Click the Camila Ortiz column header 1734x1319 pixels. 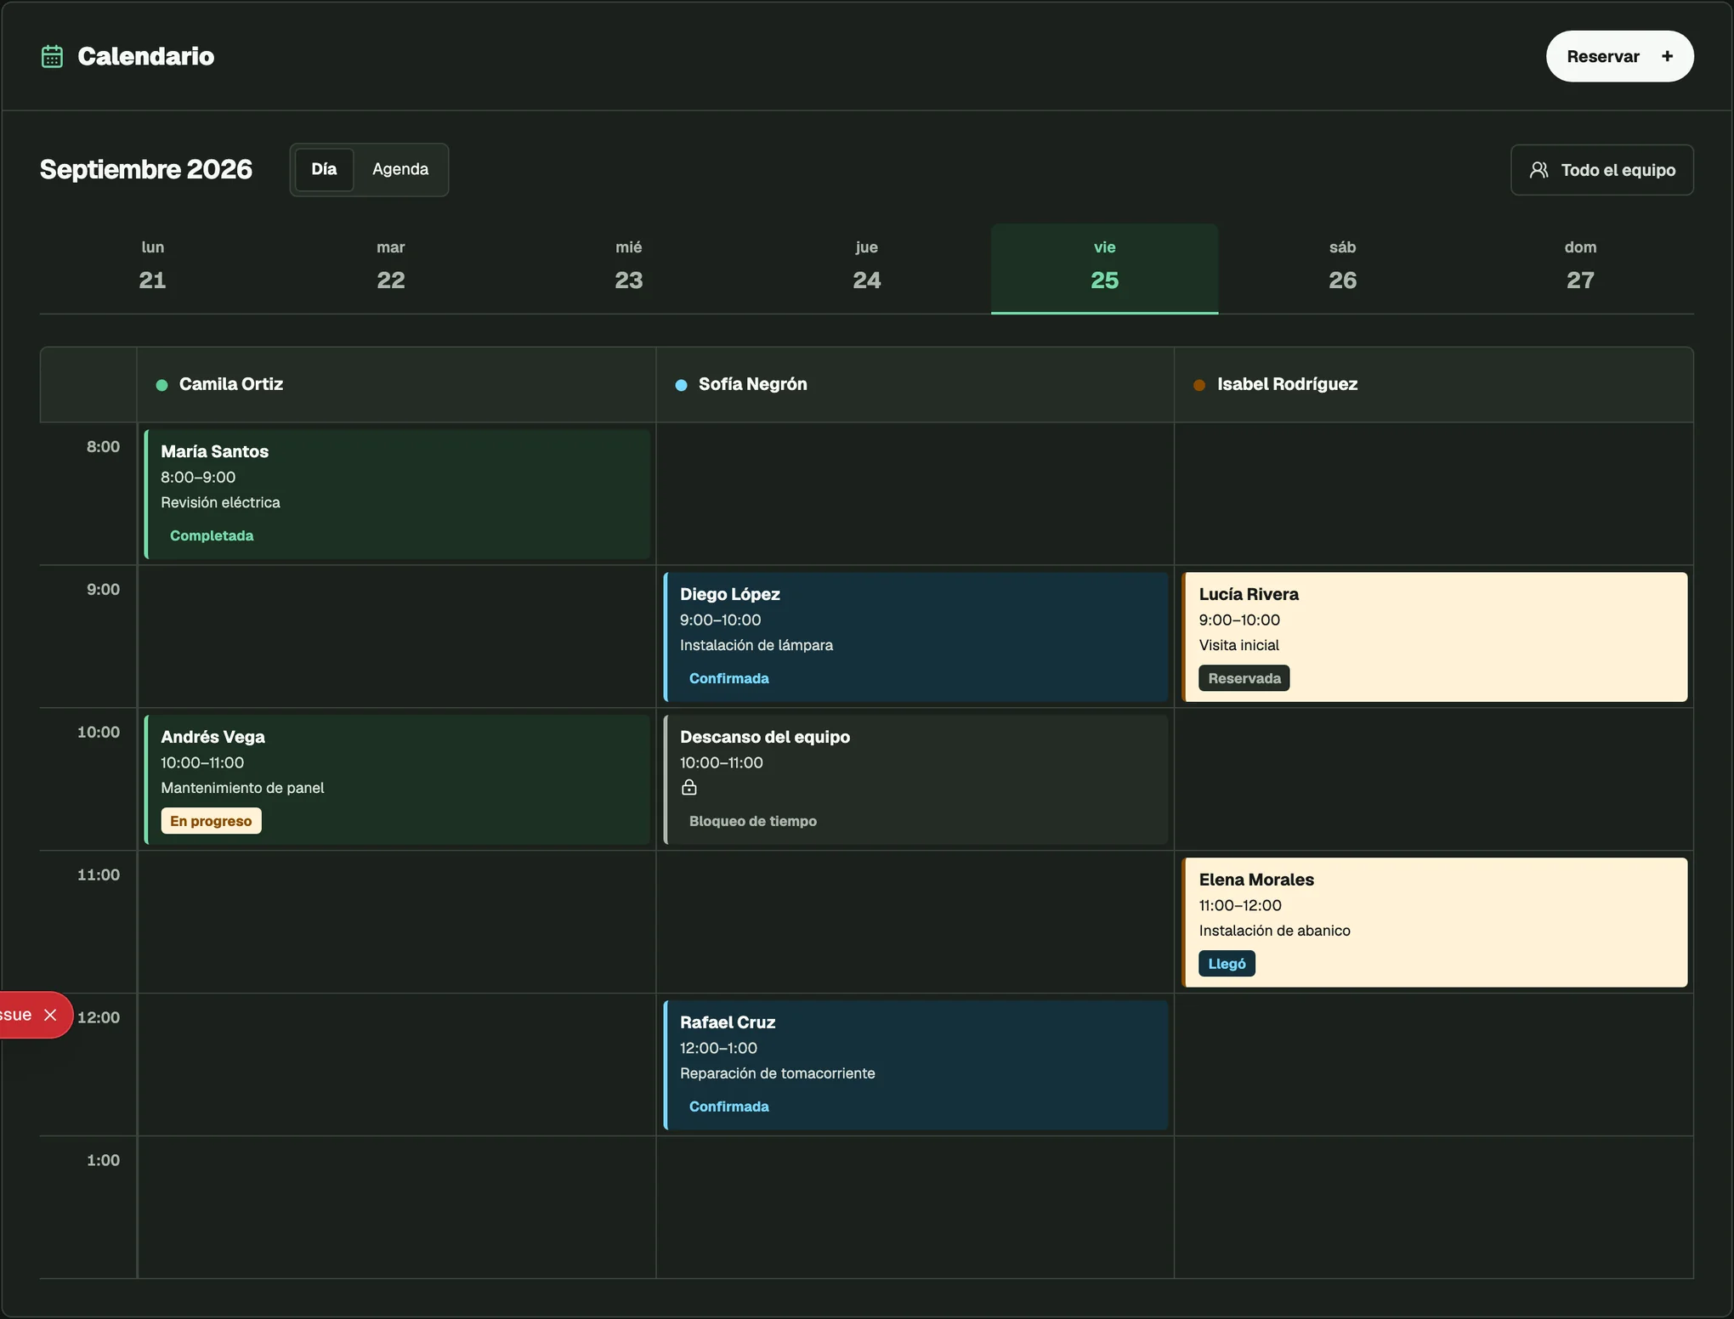pyautogui.click(x=397, y=384)
